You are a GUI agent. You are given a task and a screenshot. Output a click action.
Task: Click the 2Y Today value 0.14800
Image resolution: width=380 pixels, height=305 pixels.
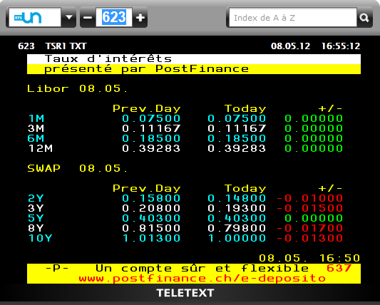pos(237,198)
